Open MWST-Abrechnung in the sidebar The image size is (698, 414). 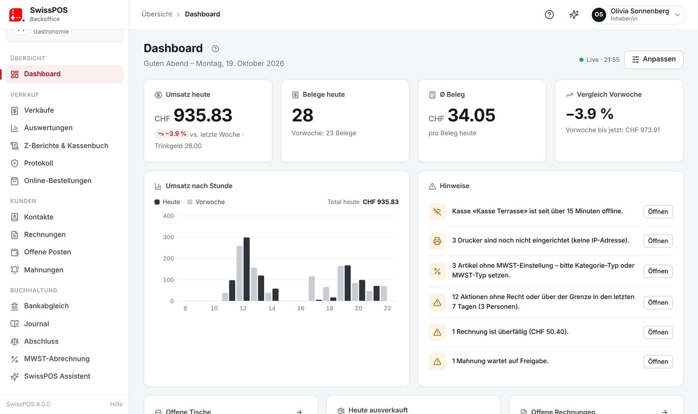[64, 359]
